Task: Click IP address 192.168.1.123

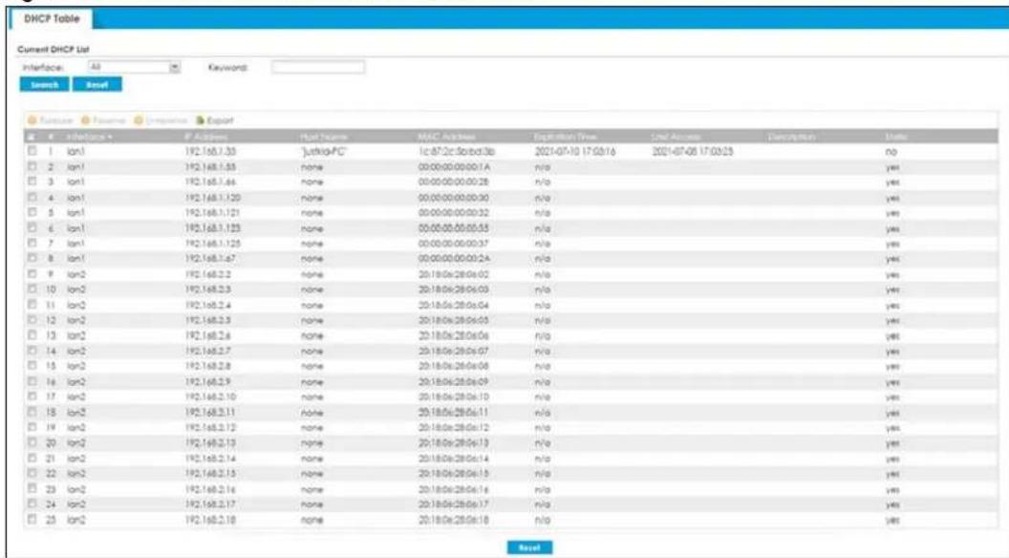Action: click(x=212, y=227)
